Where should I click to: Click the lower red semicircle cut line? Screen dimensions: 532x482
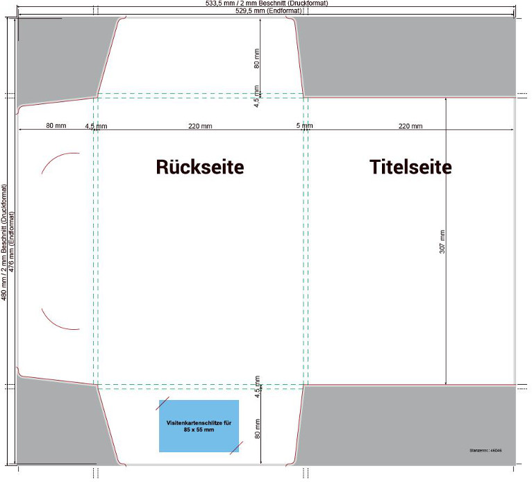point(53,322)
